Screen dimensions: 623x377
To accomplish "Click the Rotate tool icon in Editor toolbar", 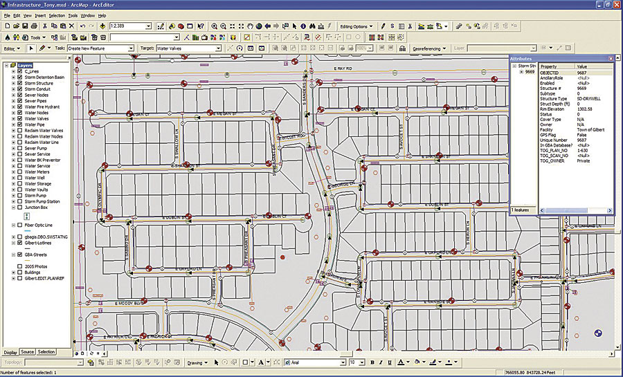I will pos(240,48).
